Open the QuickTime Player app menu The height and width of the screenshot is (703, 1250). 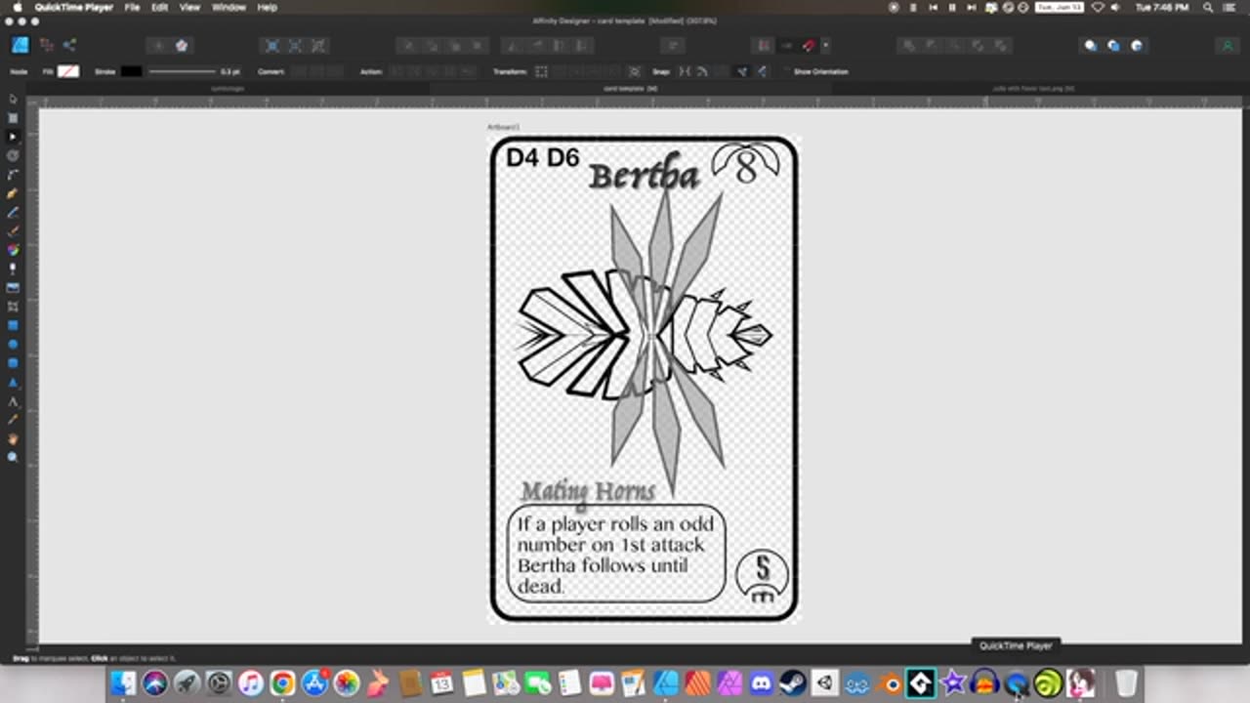point(74,7)
